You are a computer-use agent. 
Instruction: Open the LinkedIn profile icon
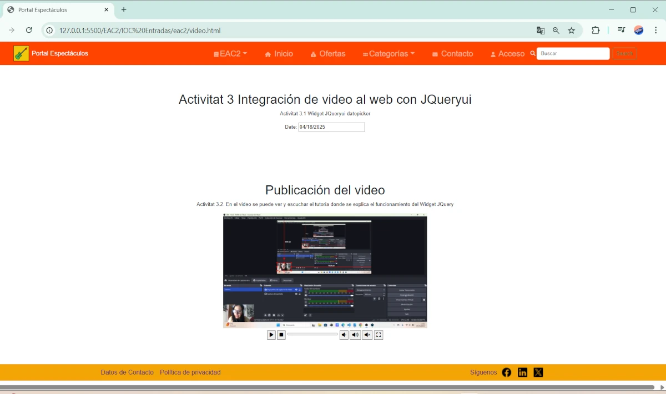click(522, 372)
